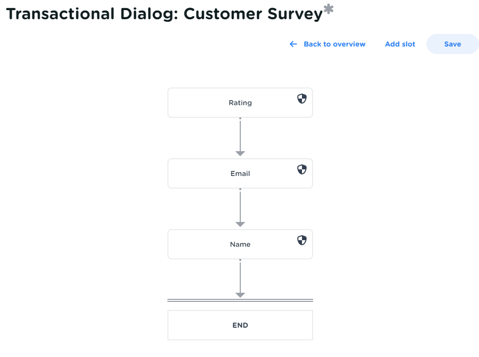This screenshot has height=357, width=479.
Task: Click the shield icon on Email slot
Action: pos(301,169)
